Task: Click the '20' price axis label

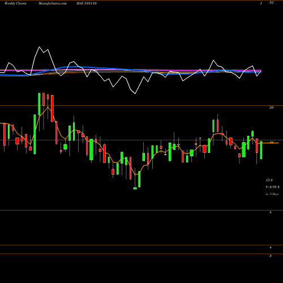Action: tap(271, 108)
